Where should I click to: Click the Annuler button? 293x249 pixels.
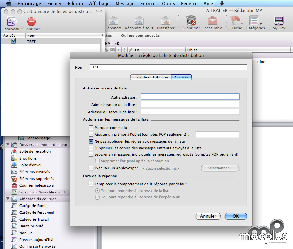pos(208,216)
